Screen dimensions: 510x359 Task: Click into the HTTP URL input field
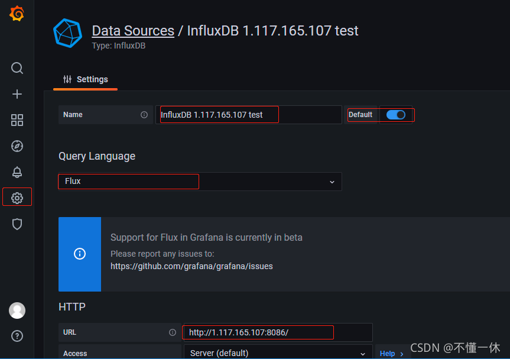pyautogui.click(x=278, y=332)
